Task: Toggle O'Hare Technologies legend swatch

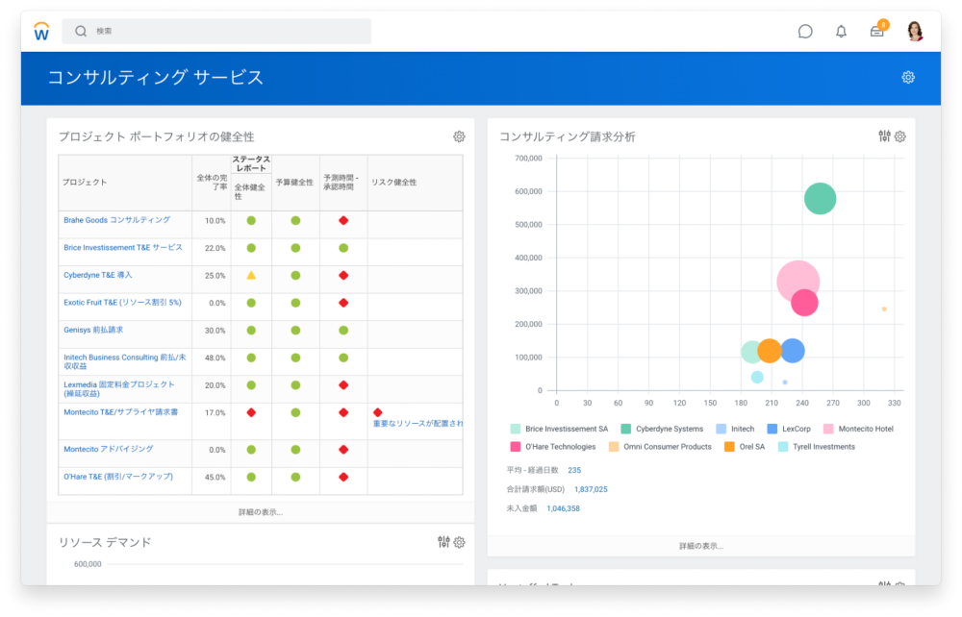Action: [516, 447]
